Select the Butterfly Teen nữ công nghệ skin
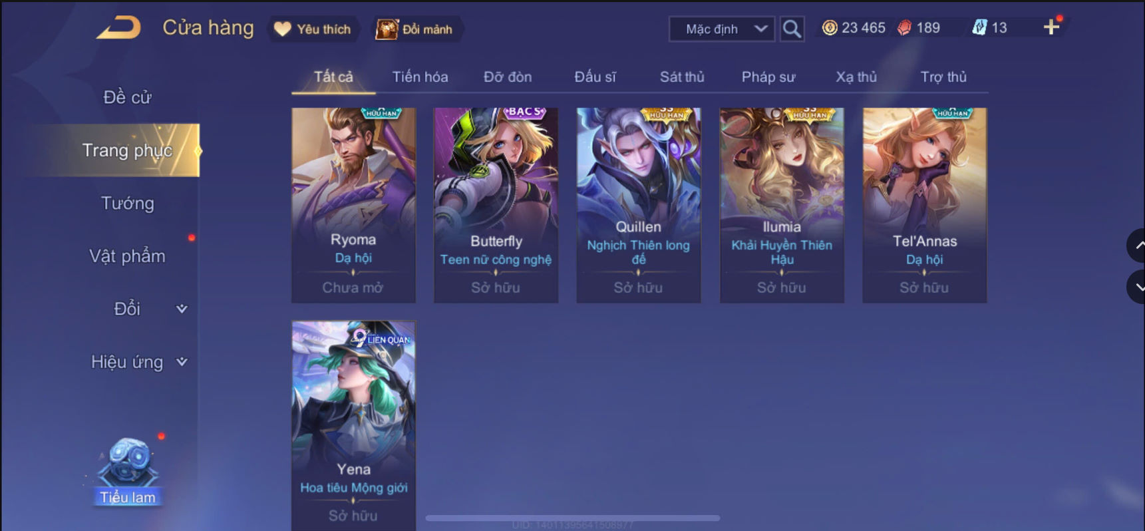Viewport: 1145px width, 531px height. point(496,205)
